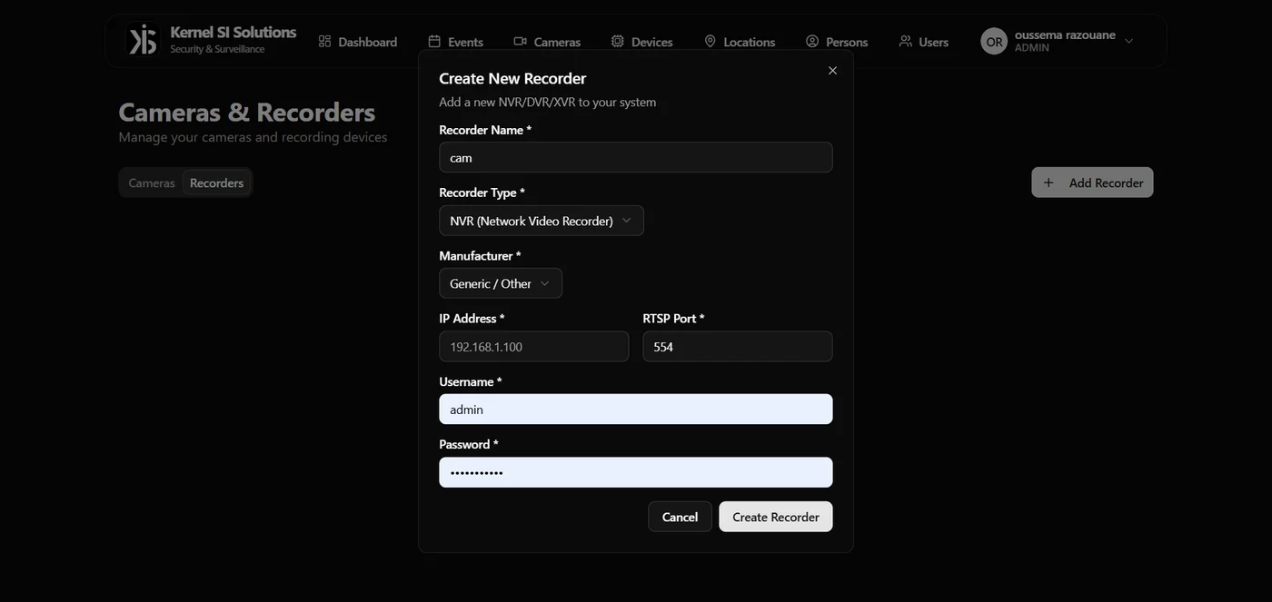The image size is (1272, 602).
Task: Click the 'Username *' label
Action: point(471,381)
